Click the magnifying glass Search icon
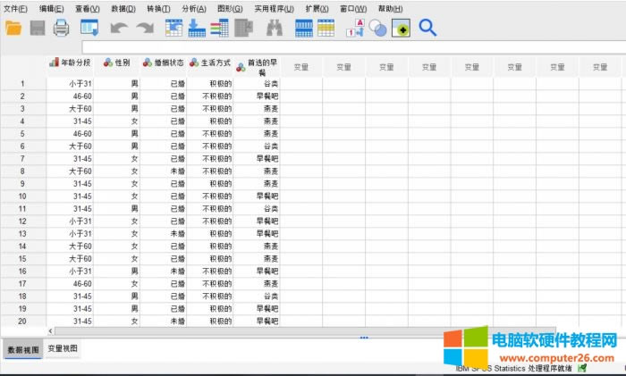This screenshot has width=626, height=376. click(x=427, y=28)
